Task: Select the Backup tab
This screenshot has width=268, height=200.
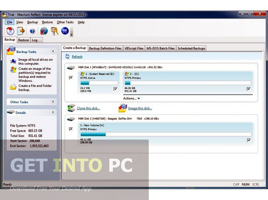Action: (10, 39)
